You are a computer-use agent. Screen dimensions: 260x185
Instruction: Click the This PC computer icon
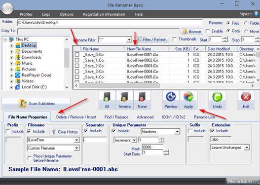pyautogui.click(x=11, y=39)
